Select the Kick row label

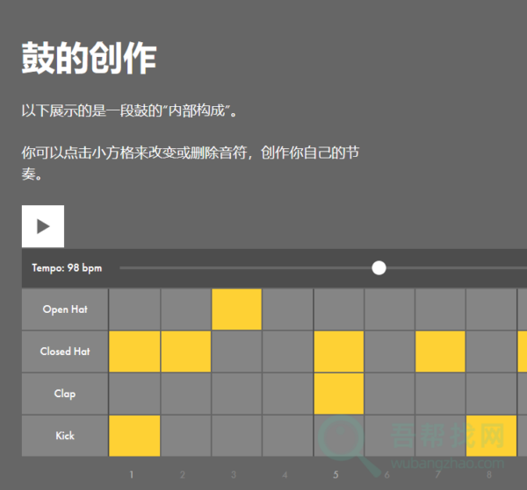point(65,436)
